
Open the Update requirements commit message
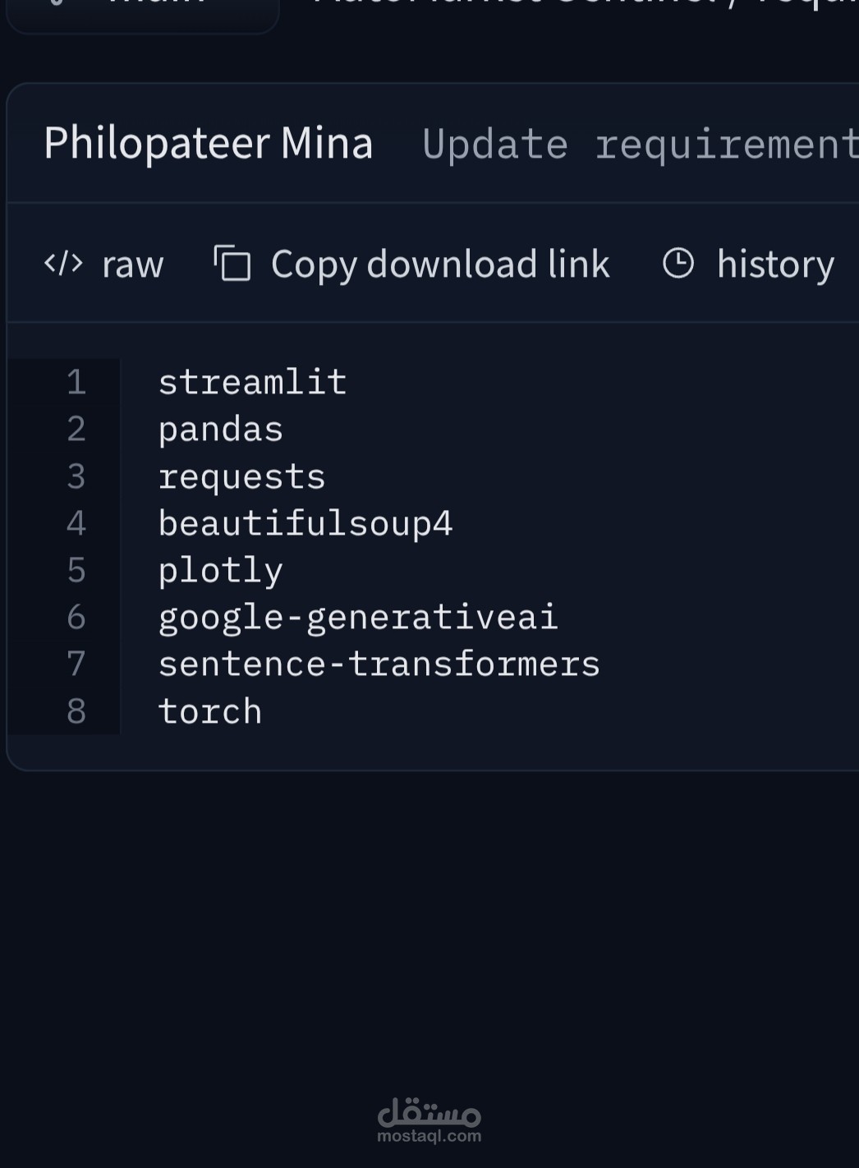click(639, 145)
